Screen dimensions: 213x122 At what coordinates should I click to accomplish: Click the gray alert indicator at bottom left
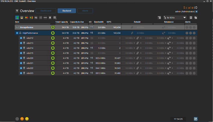coord(17,119)
